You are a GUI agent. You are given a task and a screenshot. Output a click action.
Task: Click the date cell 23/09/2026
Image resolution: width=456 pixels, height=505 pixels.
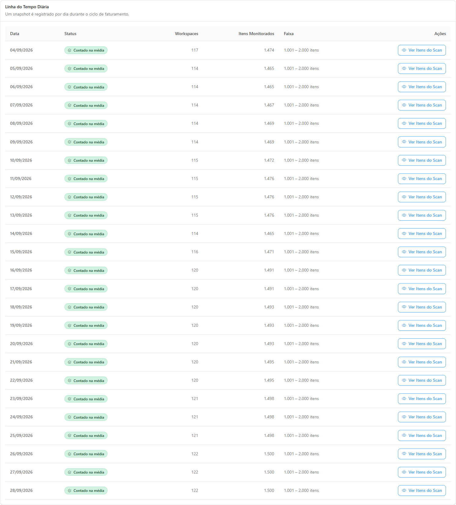(x=21, y=399)
